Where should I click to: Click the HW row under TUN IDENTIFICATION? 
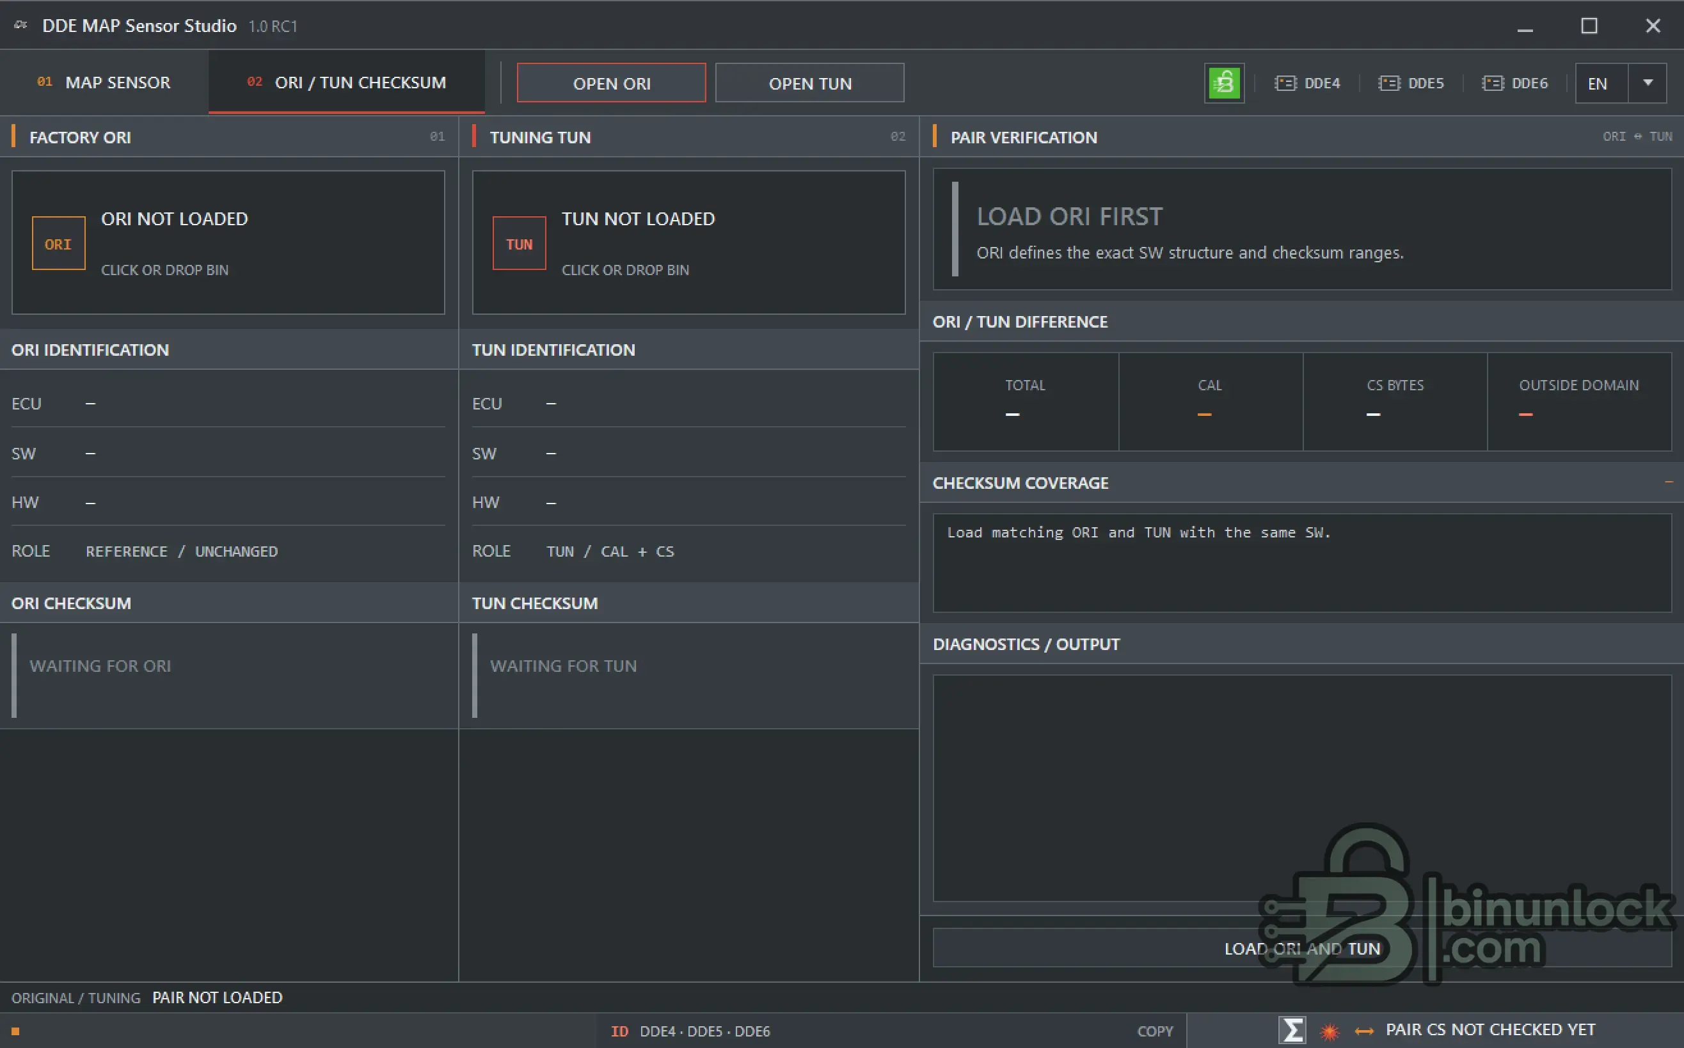point(689,502)
